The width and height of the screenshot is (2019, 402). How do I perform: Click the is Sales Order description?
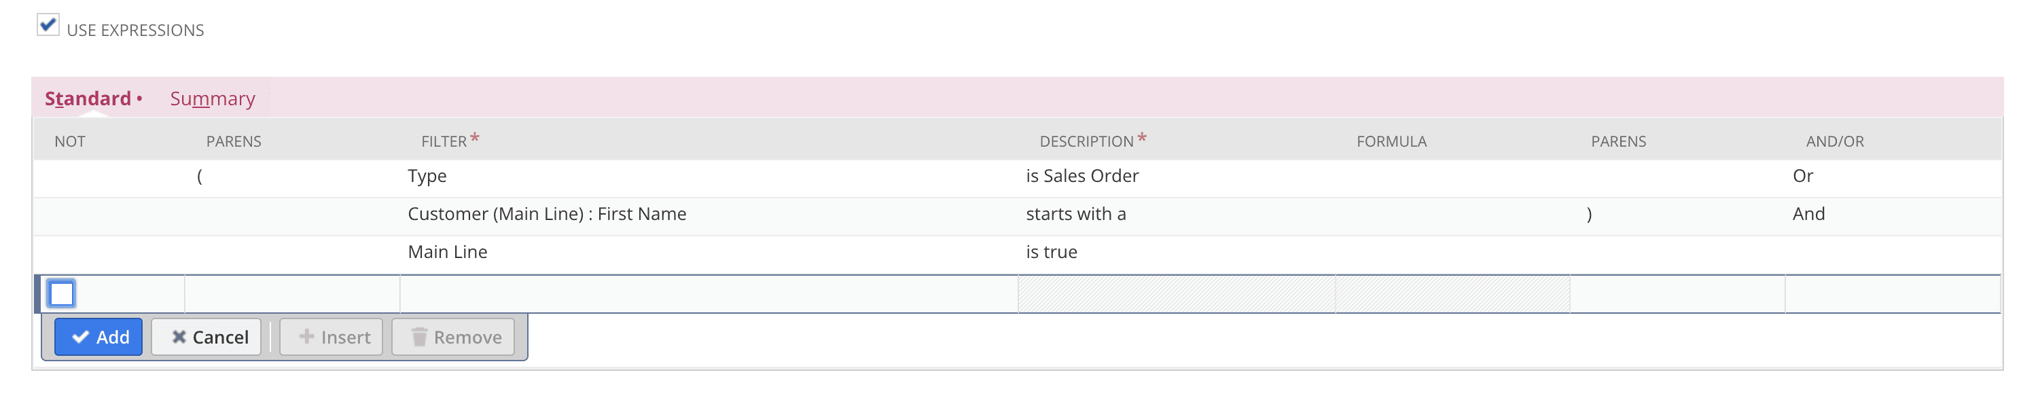click(1082, 175)
